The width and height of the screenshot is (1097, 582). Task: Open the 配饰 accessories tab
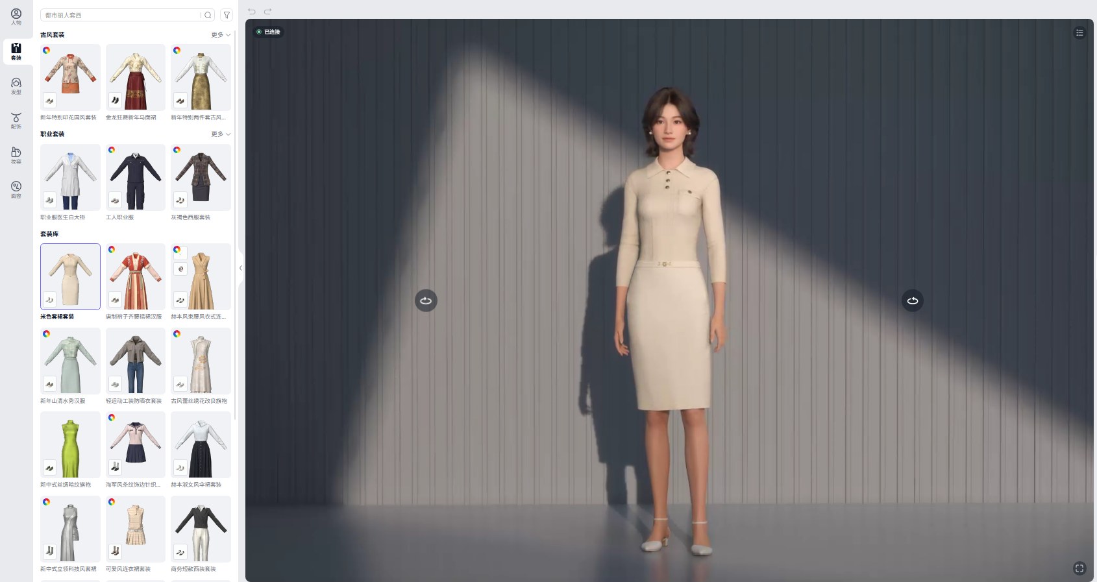[16, 121]
